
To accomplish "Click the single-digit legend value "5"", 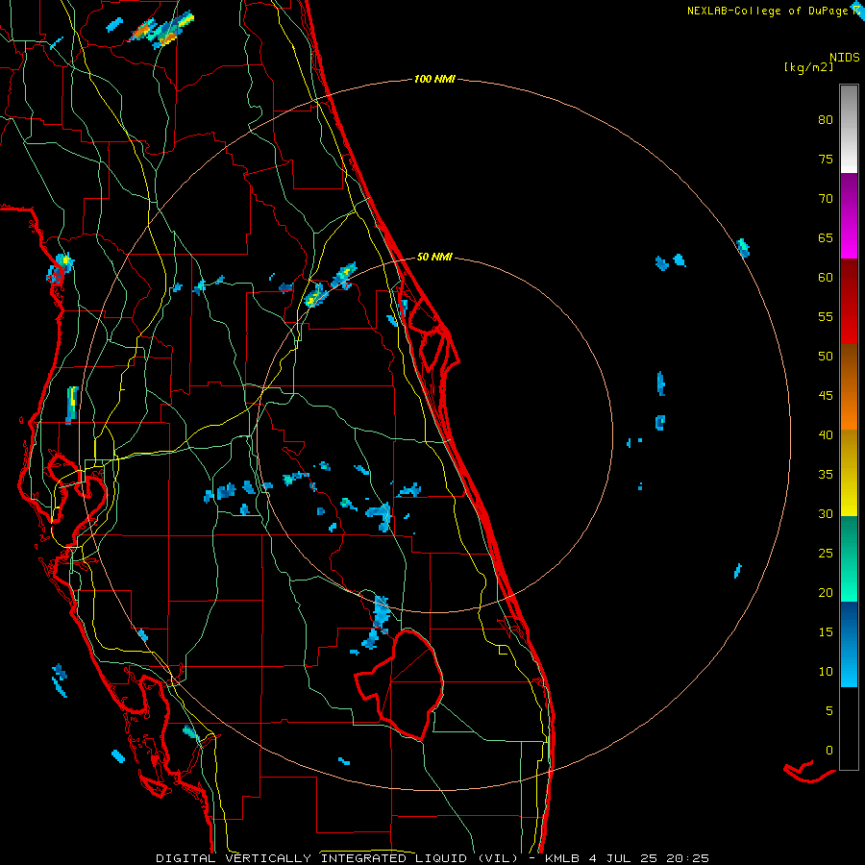I will click(x=829, y=711).
